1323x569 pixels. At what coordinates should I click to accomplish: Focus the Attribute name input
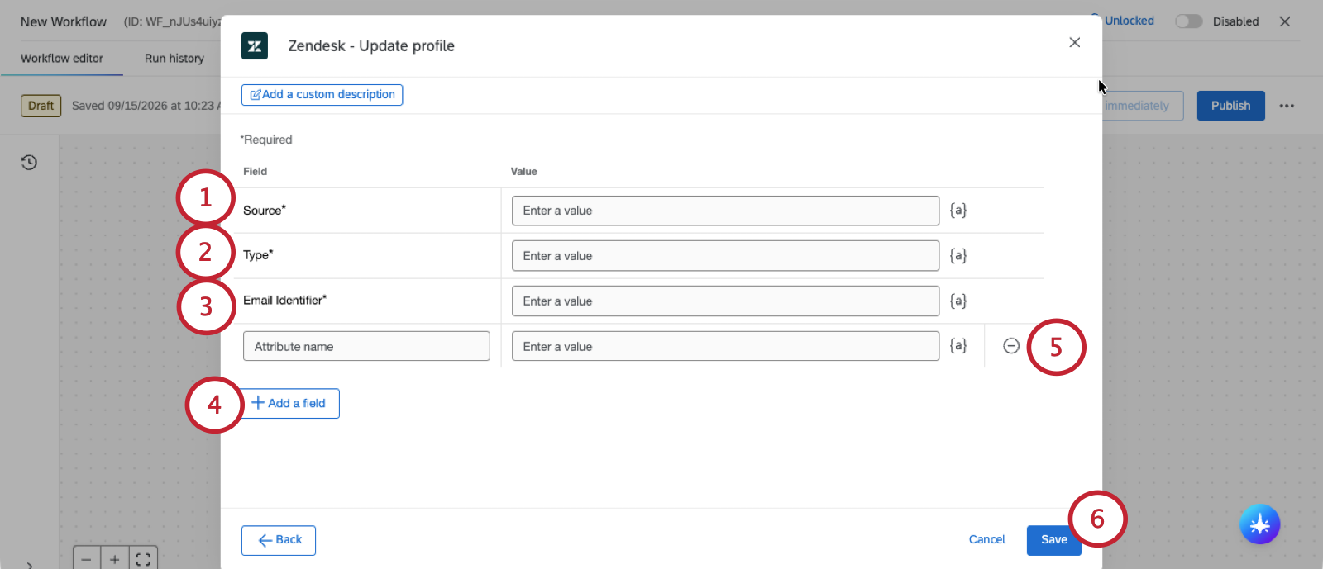click(366, 346)
